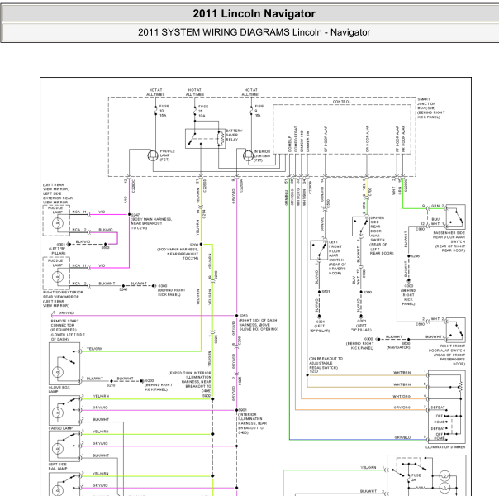Image resolution: width=499 pixels, height=496 pixels.
Task: Click the 2011 Lincoln Navigator title bar
Action: tap(254, 14)
